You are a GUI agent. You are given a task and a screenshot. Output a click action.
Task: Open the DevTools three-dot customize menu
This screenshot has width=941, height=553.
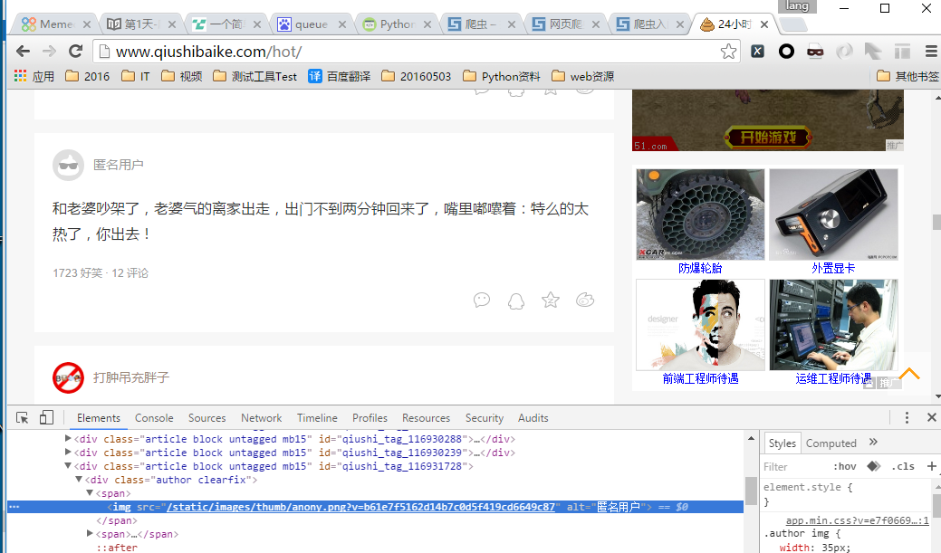(x=907, y=418)
